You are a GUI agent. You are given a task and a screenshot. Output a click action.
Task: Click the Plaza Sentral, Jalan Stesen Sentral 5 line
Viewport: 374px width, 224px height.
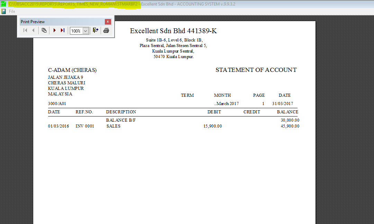173,46
